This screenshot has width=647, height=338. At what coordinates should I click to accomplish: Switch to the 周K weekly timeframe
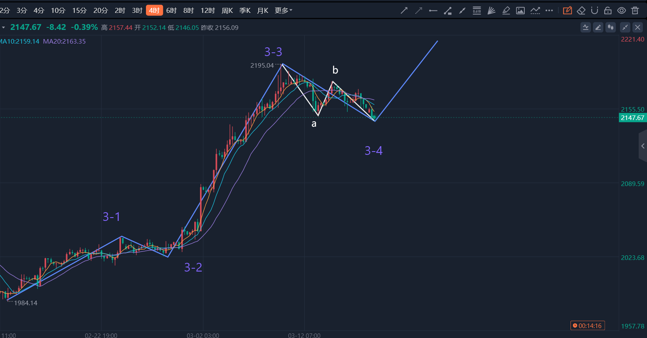click(x=227, y=10)
